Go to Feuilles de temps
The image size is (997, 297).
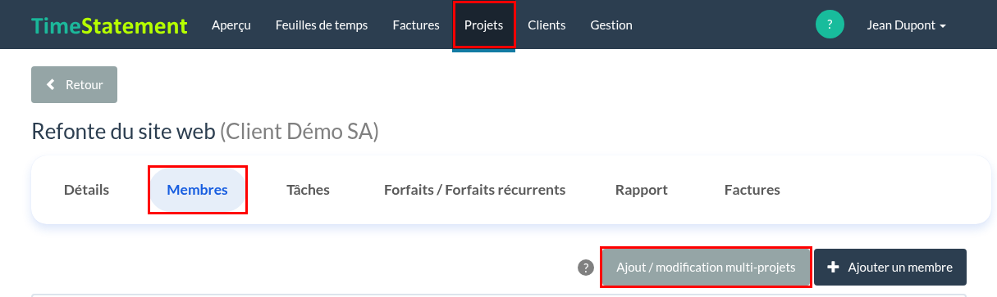[x=322, y=25]
